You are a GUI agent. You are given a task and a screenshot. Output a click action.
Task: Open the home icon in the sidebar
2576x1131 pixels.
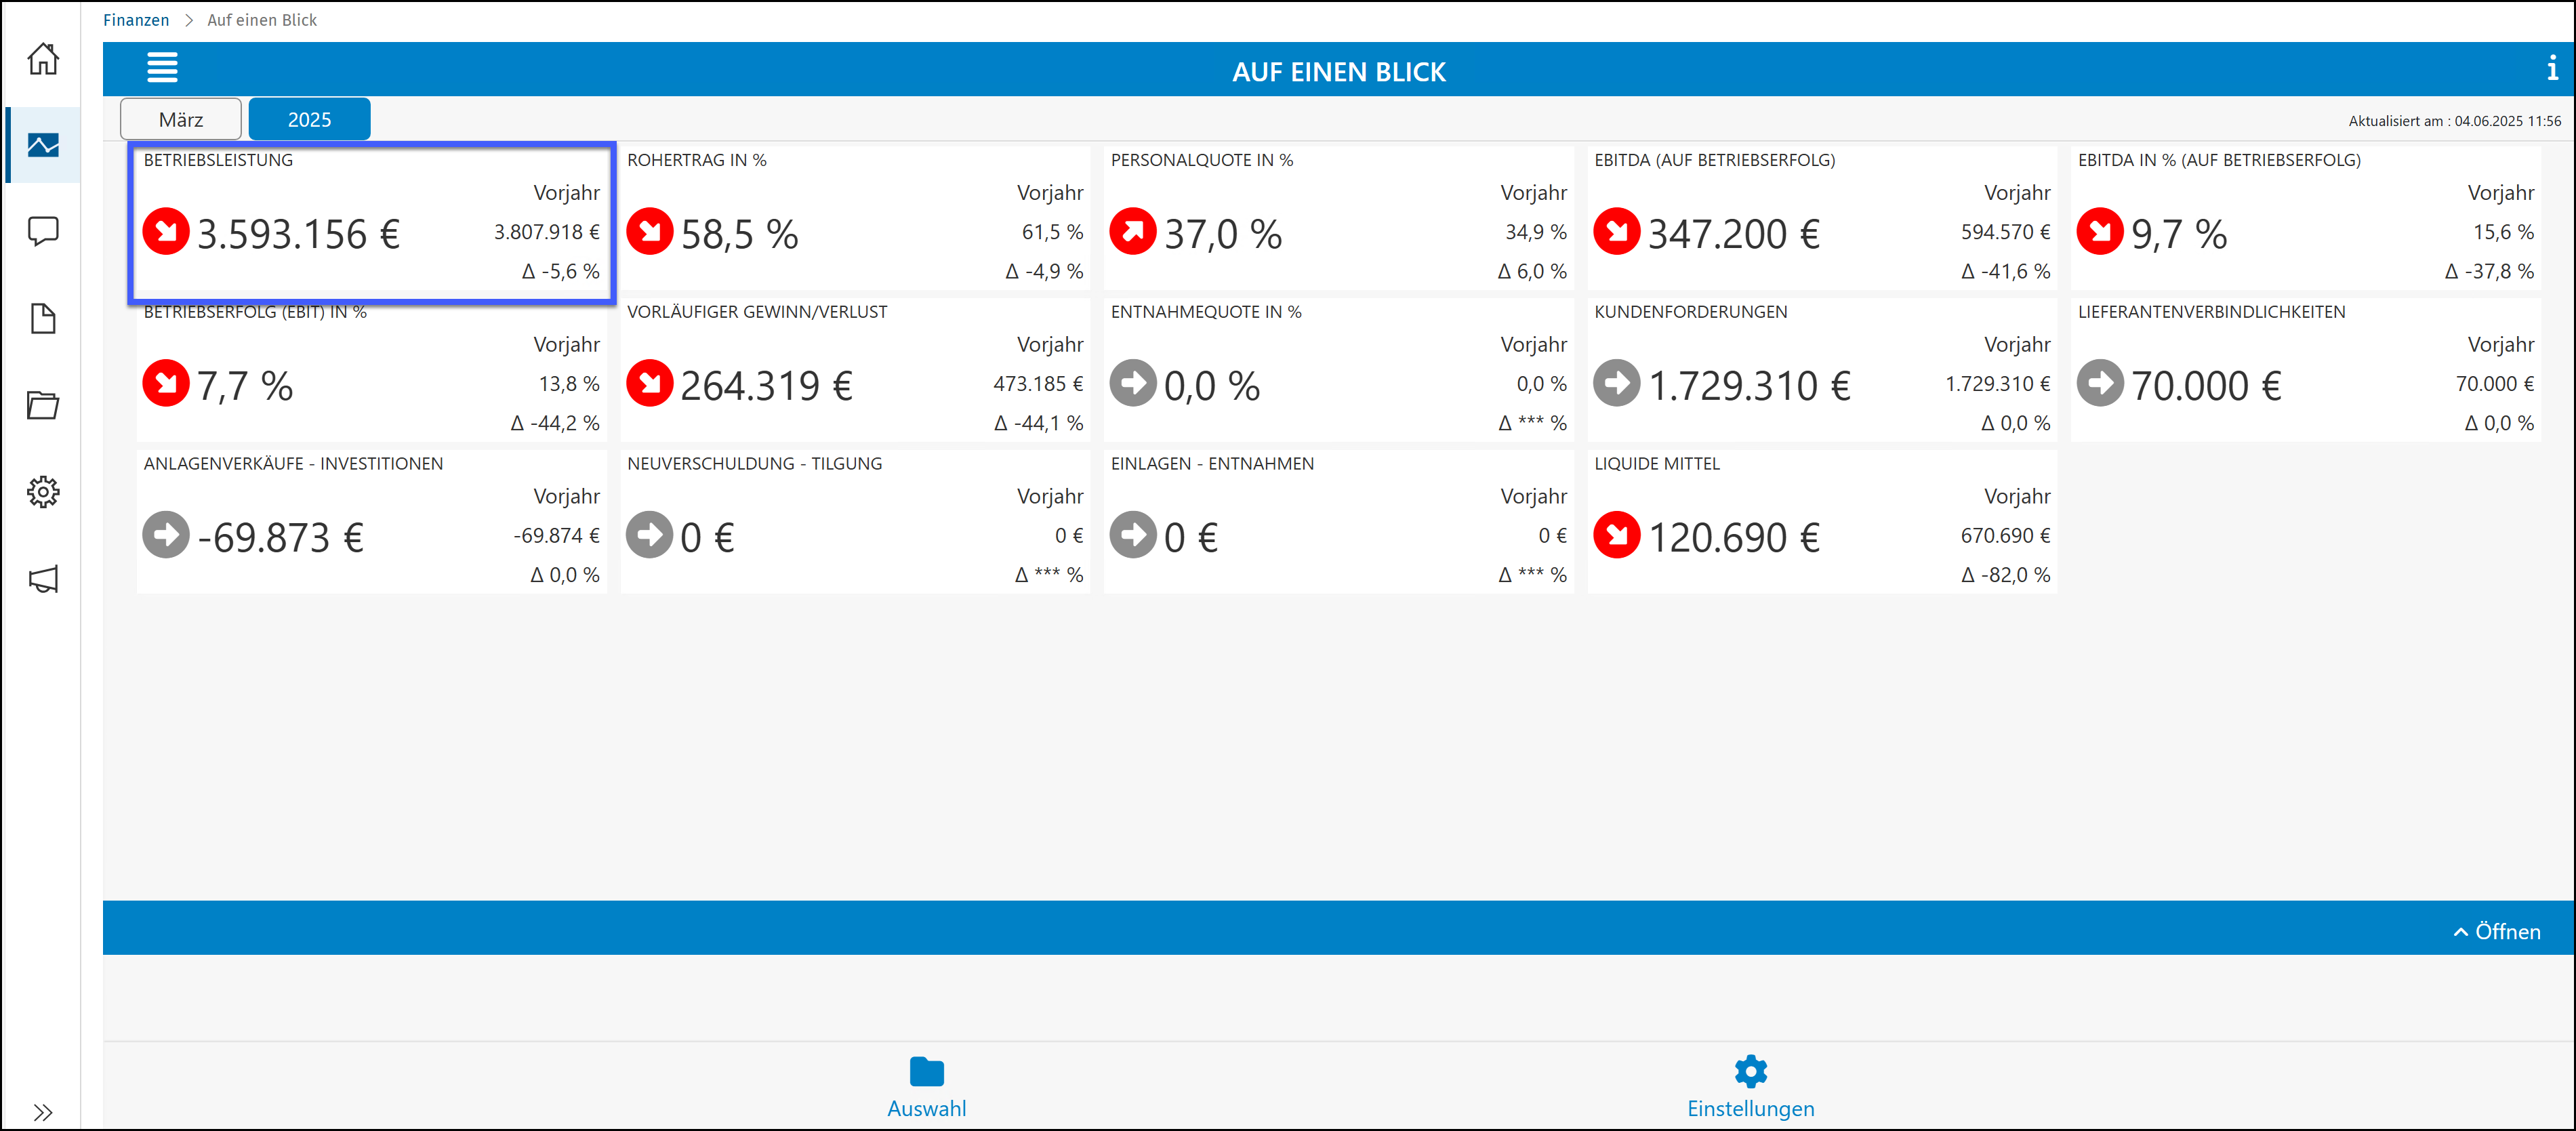point(43,58)
